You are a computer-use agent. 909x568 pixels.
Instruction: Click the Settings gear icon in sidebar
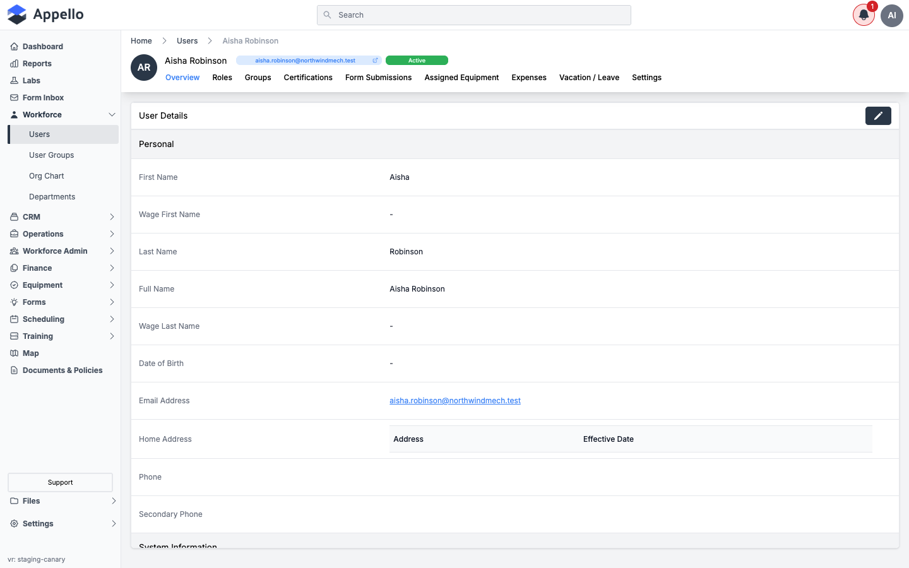[x=14, y=524]
